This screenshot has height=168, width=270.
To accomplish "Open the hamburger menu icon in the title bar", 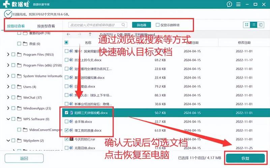I will 238,4.
